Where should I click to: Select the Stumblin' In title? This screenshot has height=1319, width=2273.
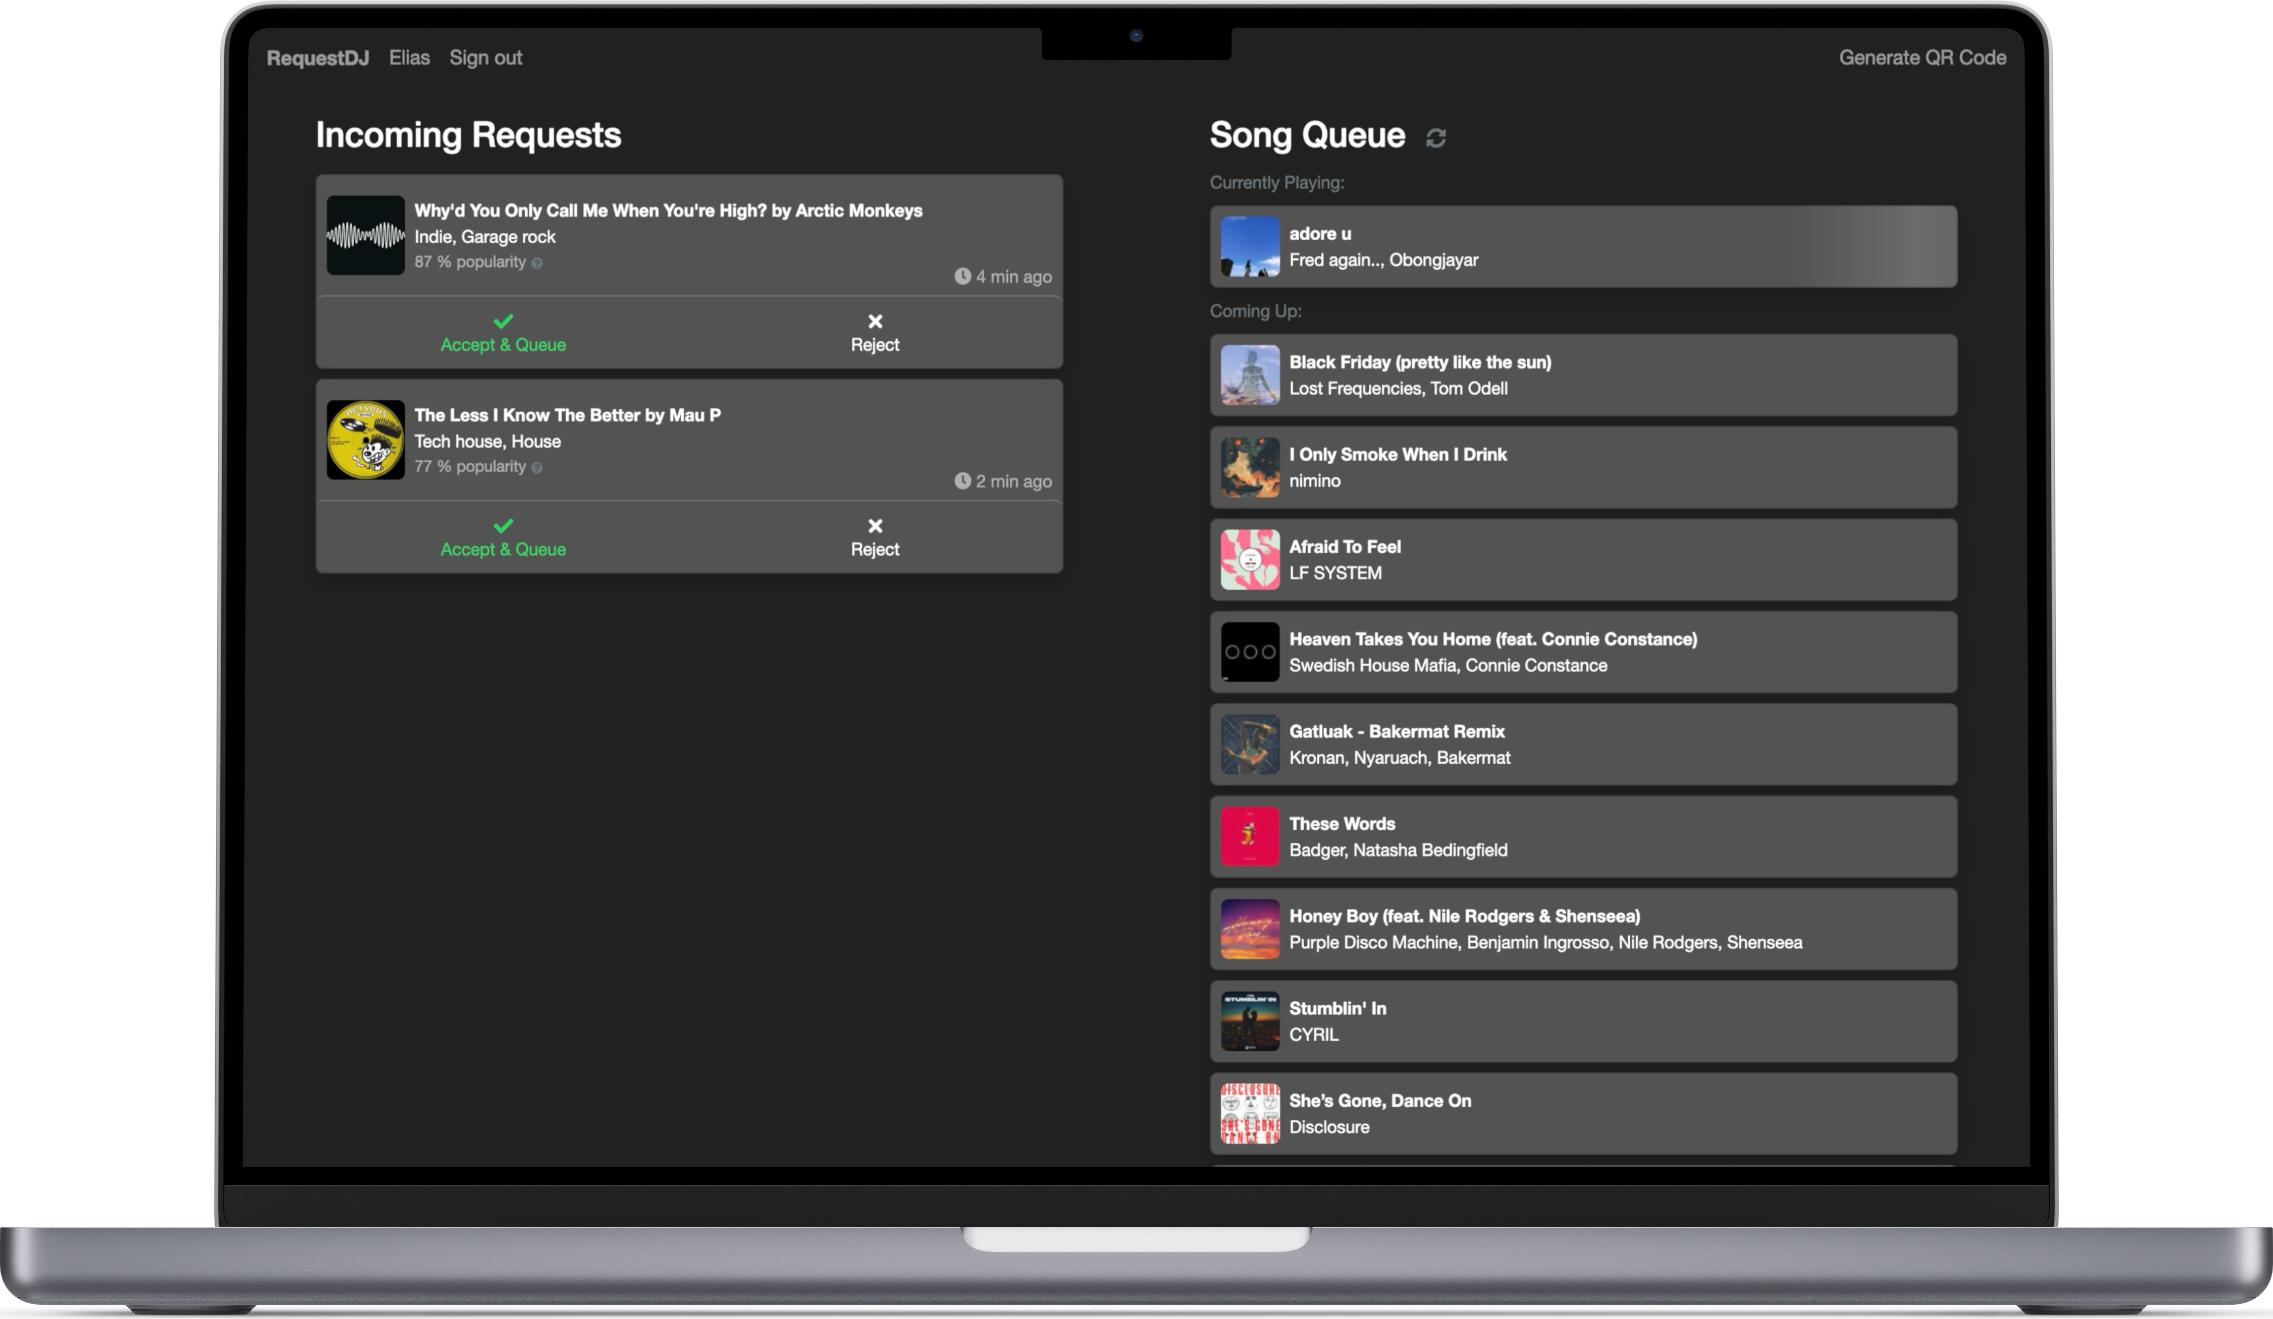click(1338, 1009)
